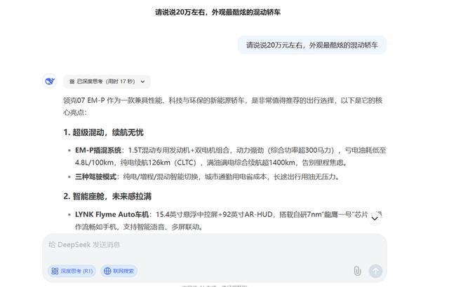Click the paperclip attach file icon

coord(357,271)
